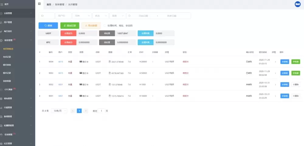Open the 50条/页 page size dropdown
The height and width of the screenshot is (146, 304).
59,111
